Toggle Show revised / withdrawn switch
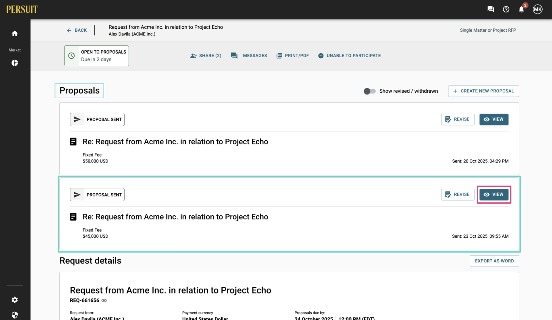Image resolution: width=552 pixels, height=320 pixels. 369,91
